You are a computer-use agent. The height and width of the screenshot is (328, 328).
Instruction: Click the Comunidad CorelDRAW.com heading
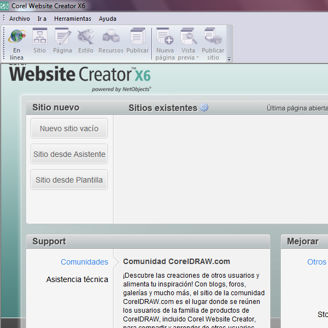point(177,261)
